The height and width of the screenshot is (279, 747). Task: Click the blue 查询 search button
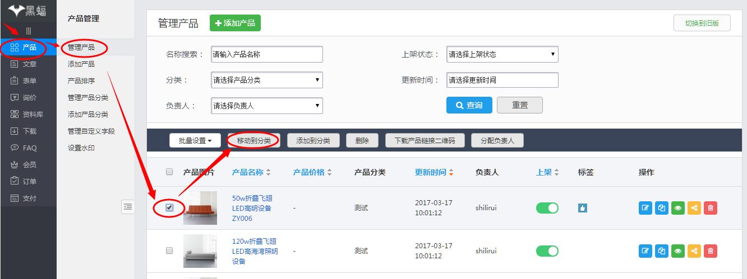[x=469, y=105]
